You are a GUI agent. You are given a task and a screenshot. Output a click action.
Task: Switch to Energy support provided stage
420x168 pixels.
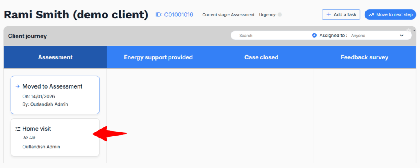click(158, 57)
